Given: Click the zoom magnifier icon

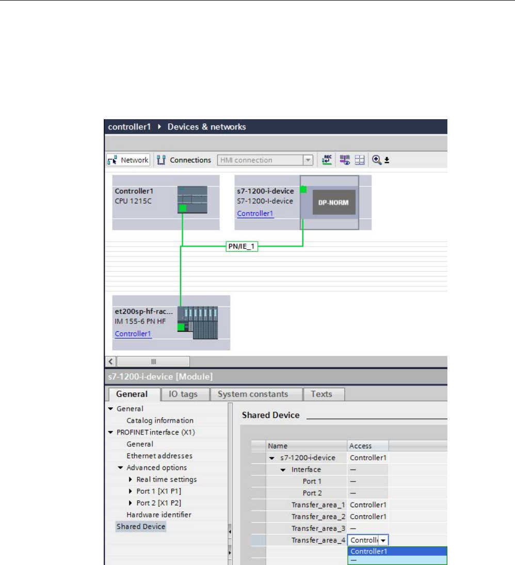Looking at the screenshot, I should [x=377, y=160].
